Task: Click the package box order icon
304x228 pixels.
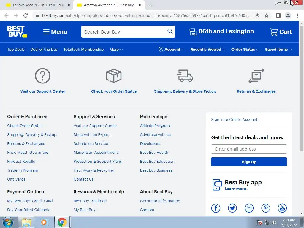Action: pos(114,76)
